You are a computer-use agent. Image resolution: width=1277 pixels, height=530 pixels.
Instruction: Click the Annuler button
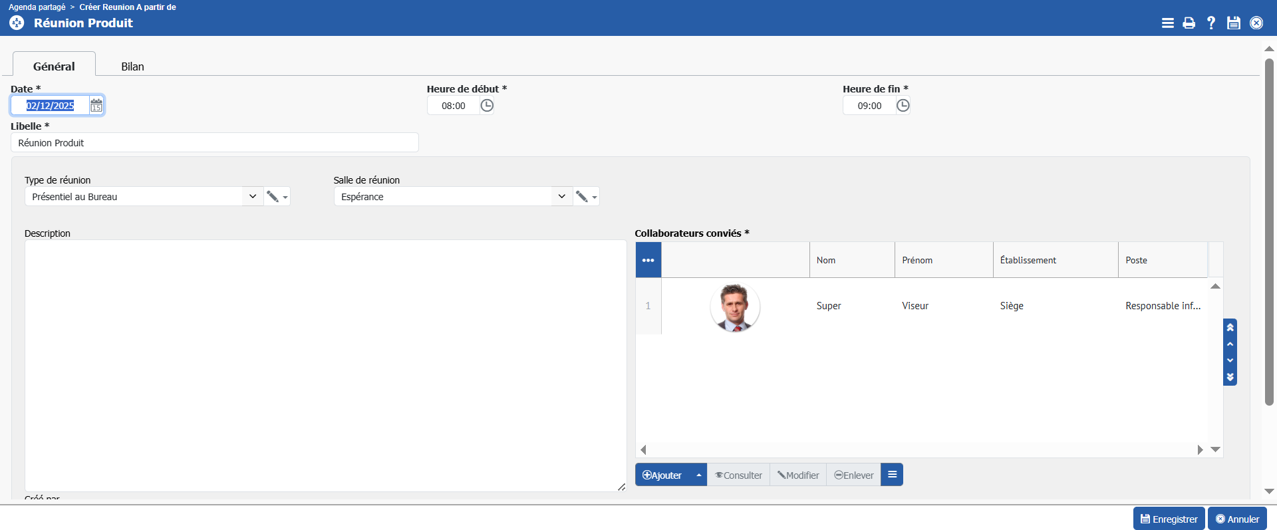[x=1237, y=519]
